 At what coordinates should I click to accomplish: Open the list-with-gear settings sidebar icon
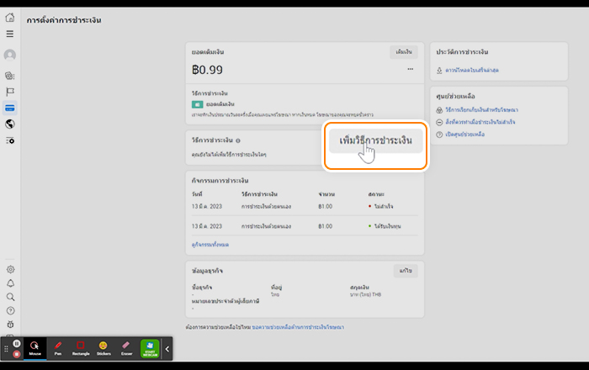point(10,140)
